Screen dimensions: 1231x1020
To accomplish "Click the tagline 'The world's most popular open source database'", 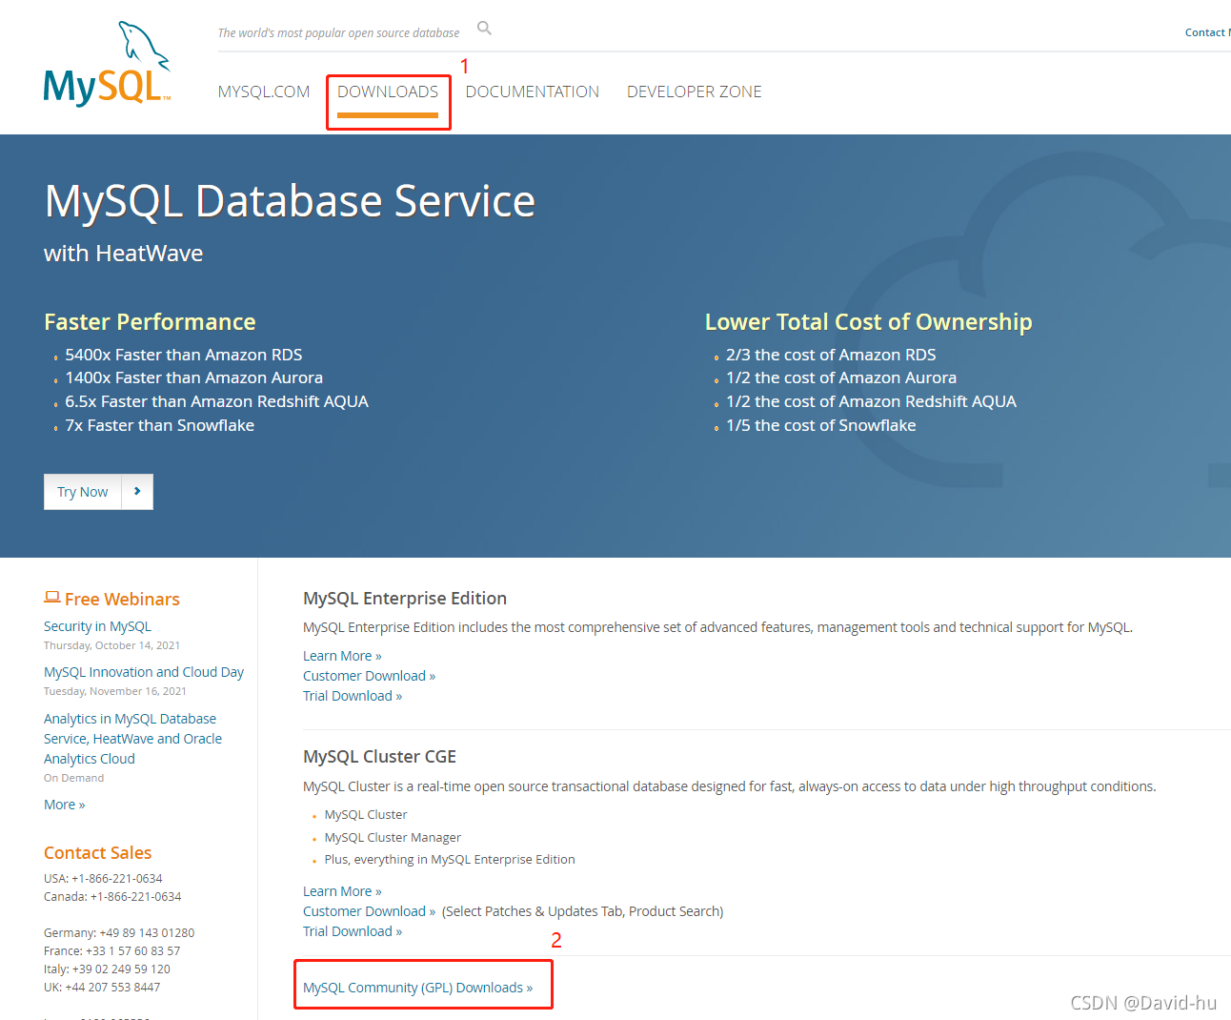I will point(338,32).
